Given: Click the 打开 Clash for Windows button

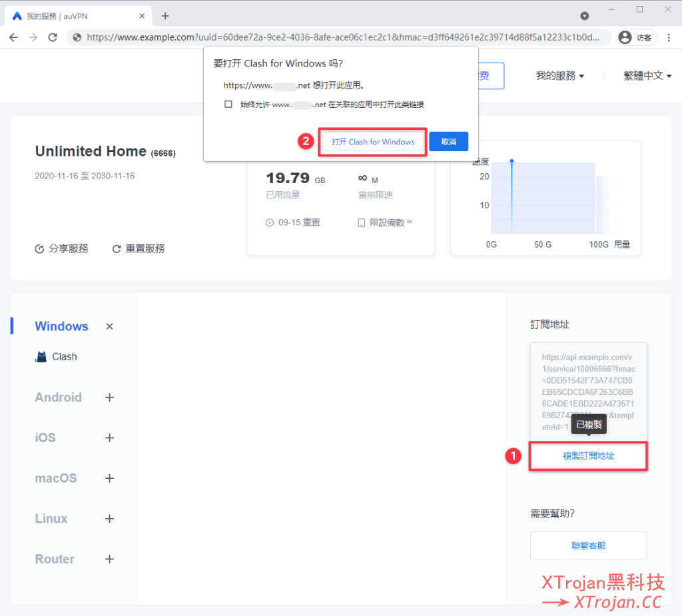Looking at the screenshot, I should pyautogui.click(x=372, y=141).
